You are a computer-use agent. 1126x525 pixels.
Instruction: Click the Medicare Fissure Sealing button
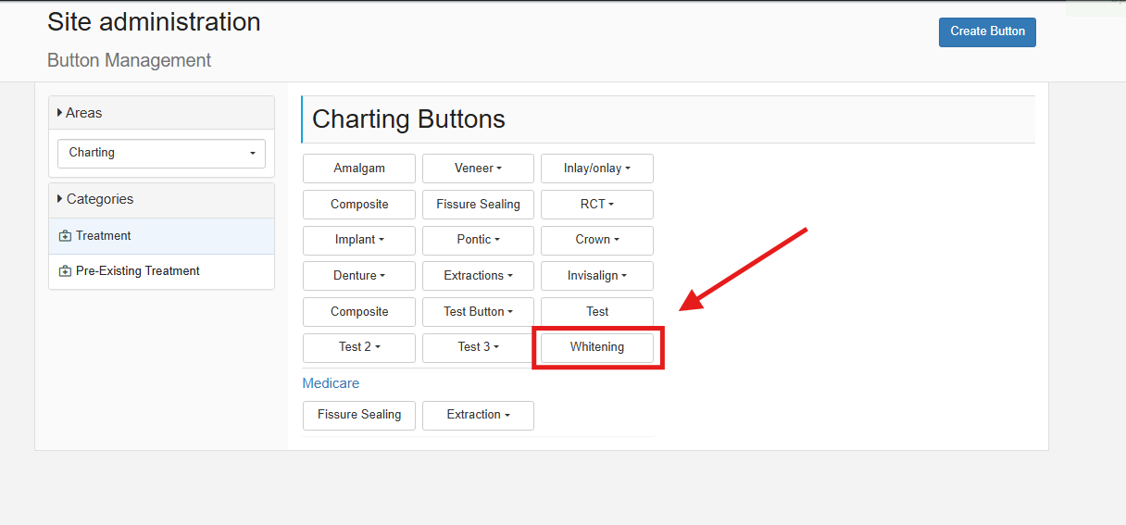click(359, 415)
